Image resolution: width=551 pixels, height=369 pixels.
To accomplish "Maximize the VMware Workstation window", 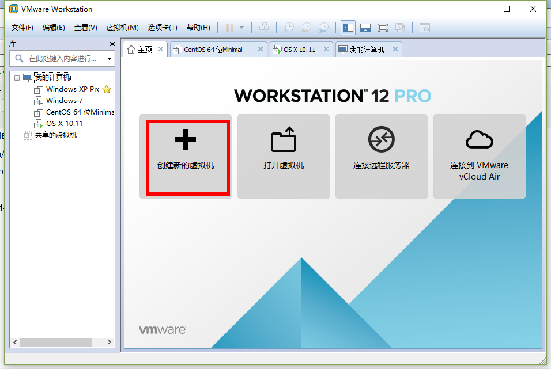I will coord(507,9).
